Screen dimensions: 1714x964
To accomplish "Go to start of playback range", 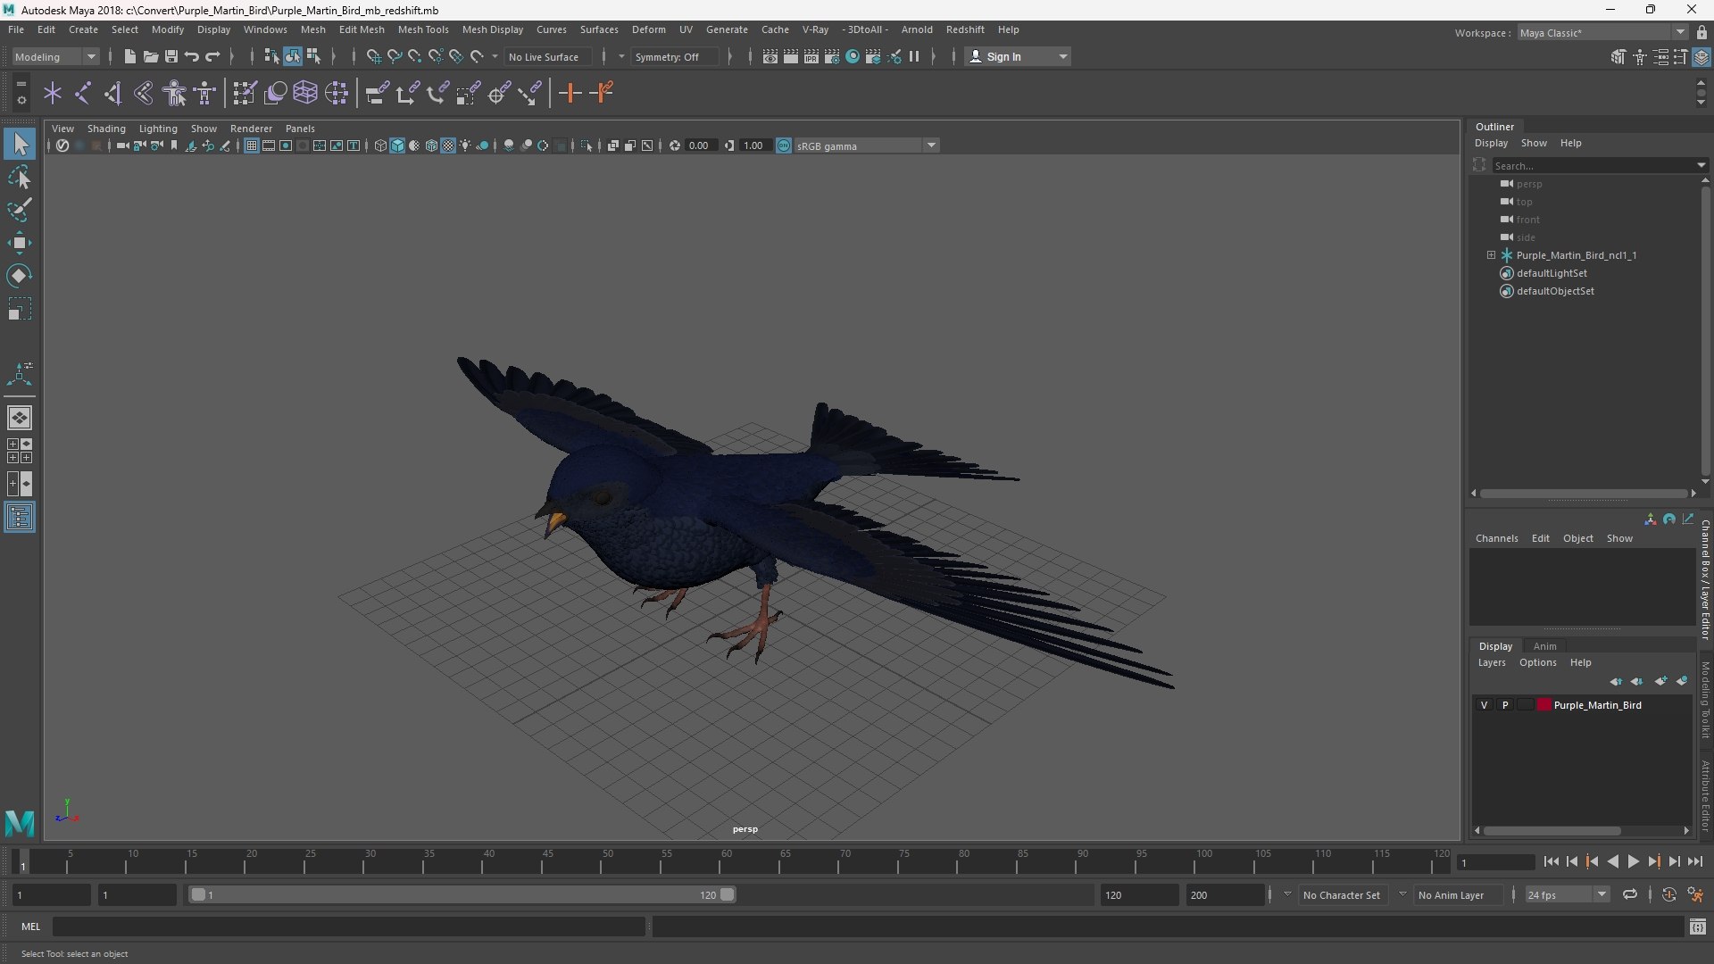I will tap(1551, 861).
